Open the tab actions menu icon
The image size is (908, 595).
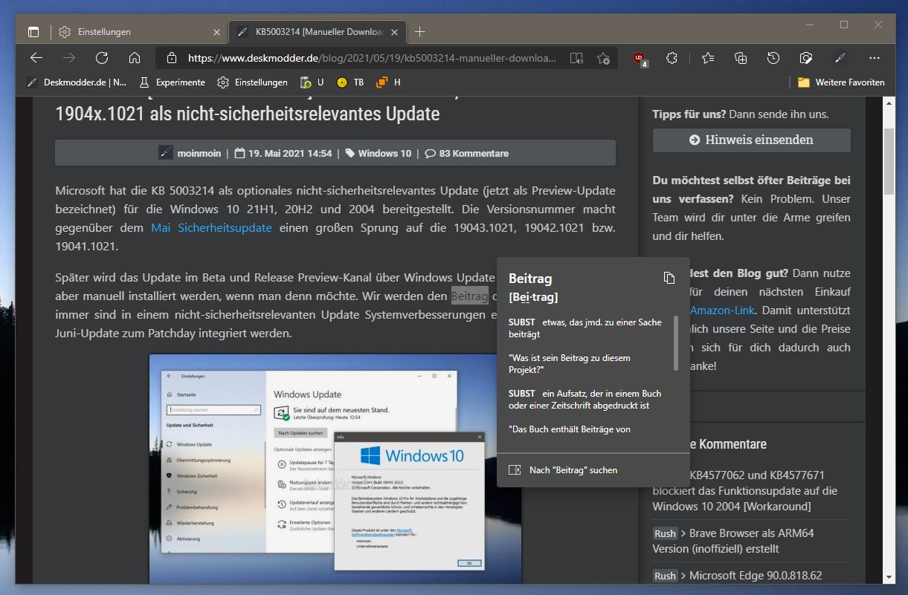coord(33,32)
